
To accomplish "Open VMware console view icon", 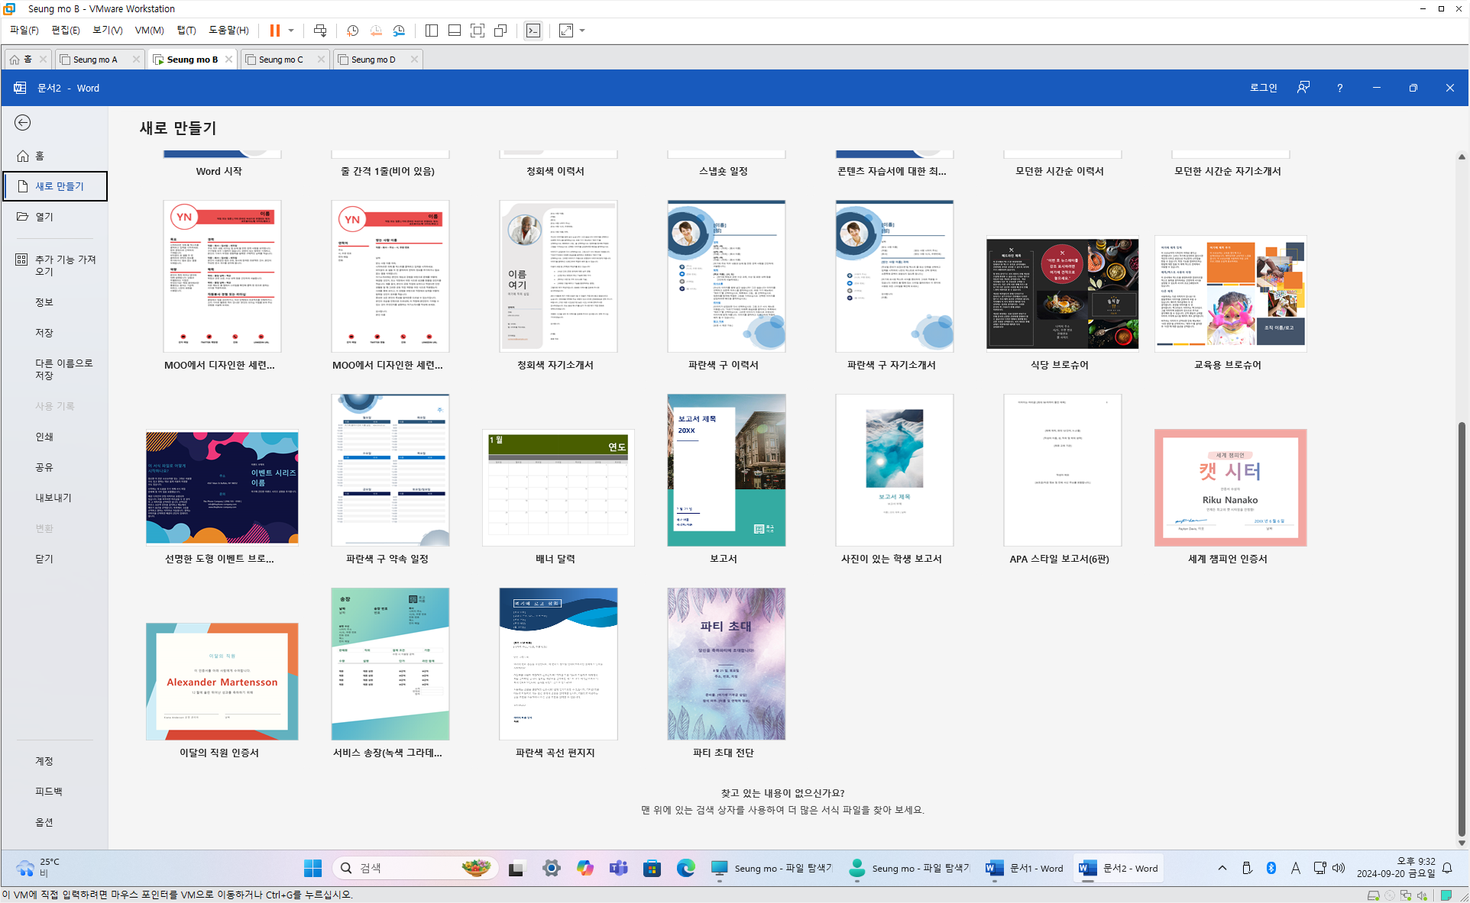I will pyautogui.click(x=533, y=31).
